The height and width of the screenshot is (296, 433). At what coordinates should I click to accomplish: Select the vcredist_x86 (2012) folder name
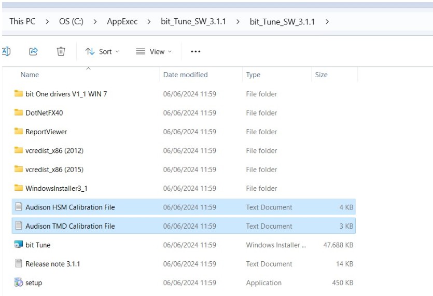[54, 150]
